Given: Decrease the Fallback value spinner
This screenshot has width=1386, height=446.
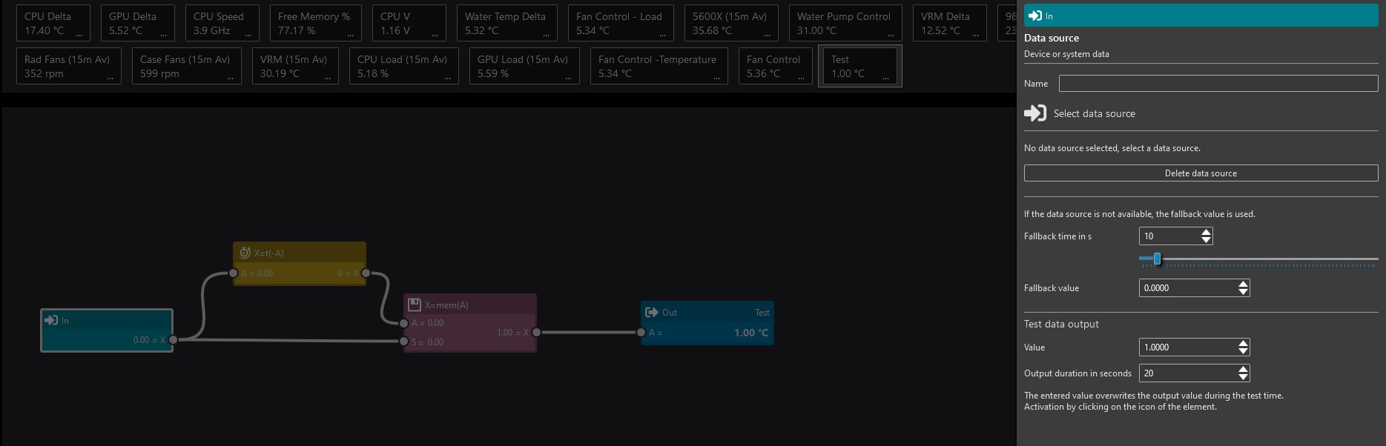Looking at the screenshot, I should tap(1244, 292).
